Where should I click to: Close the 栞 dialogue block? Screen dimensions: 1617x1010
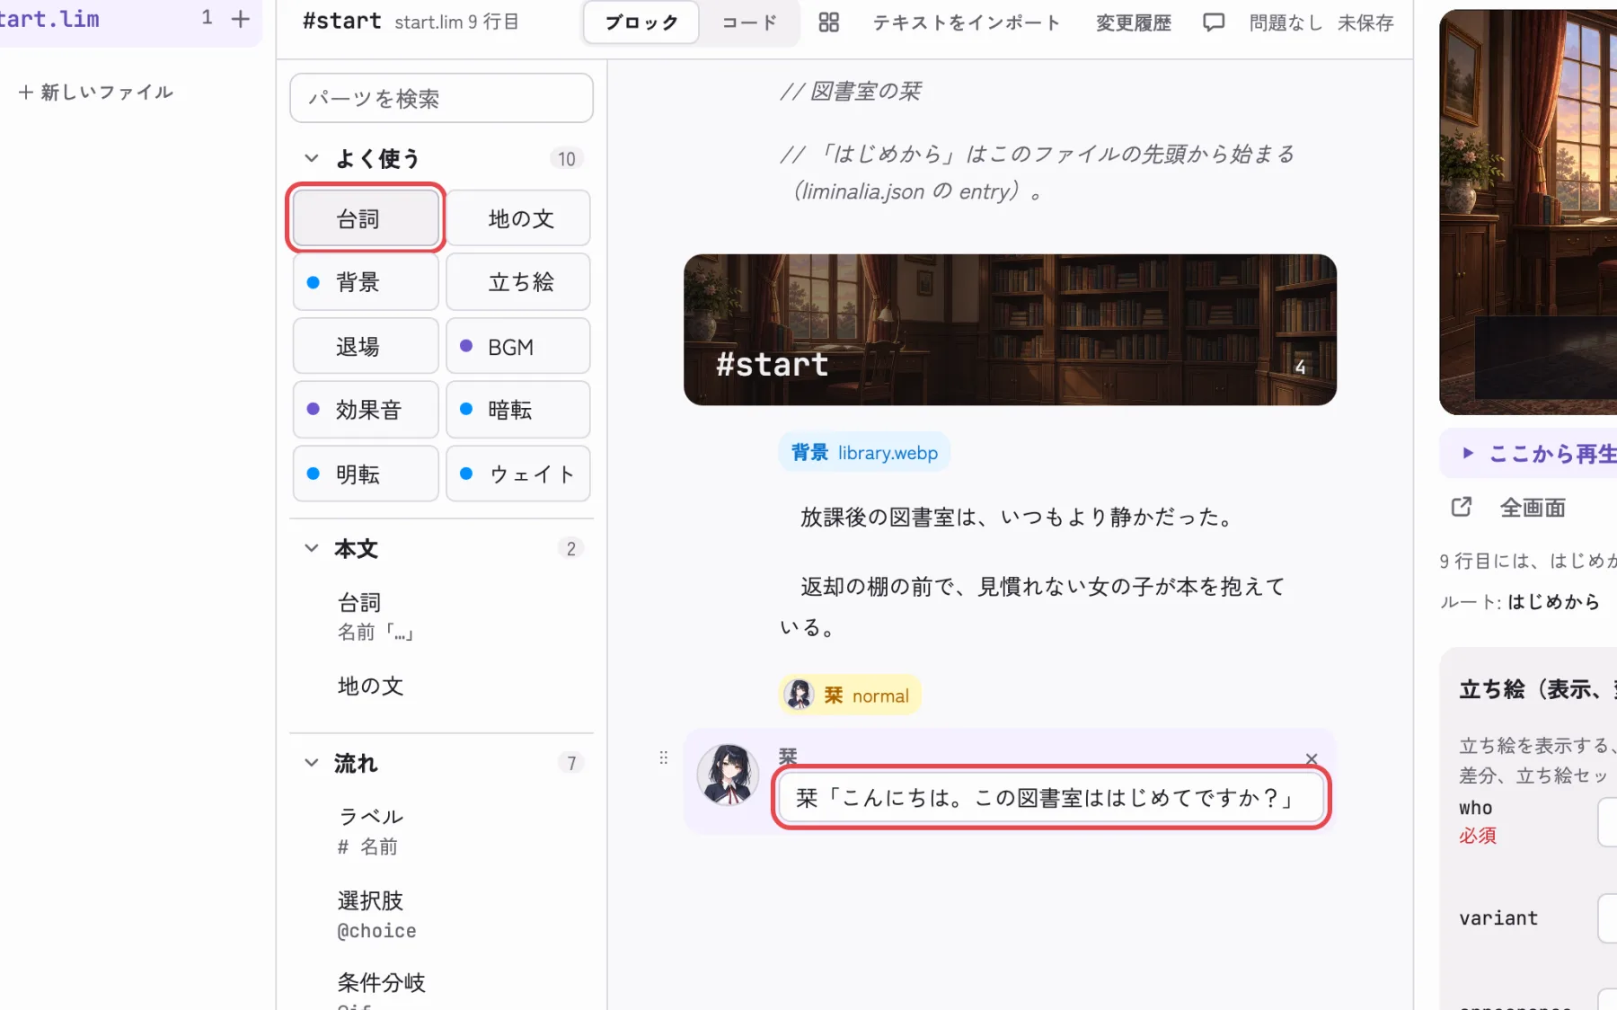click(x=1311, y=759)
